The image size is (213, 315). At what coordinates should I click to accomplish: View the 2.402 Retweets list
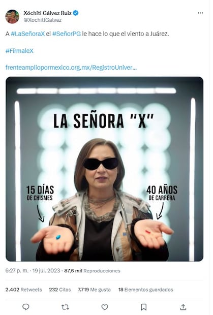tap(23, 290)
